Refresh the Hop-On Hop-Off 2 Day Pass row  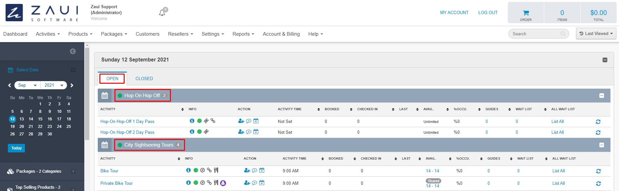pos(598,132)
